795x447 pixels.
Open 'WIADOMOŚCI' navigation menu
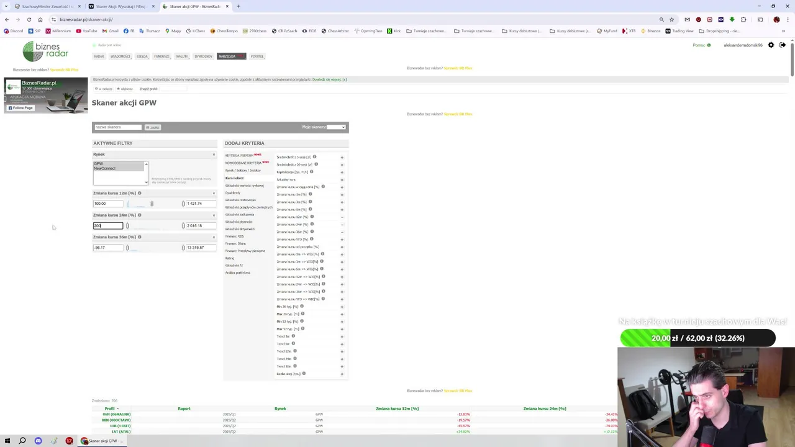[120, 56]
